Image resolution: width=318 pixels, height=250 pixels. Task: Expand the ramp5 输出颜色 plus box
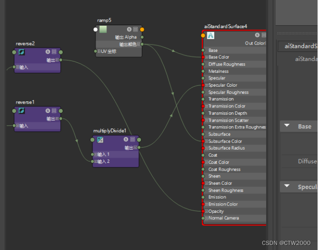tap(139, 44)
